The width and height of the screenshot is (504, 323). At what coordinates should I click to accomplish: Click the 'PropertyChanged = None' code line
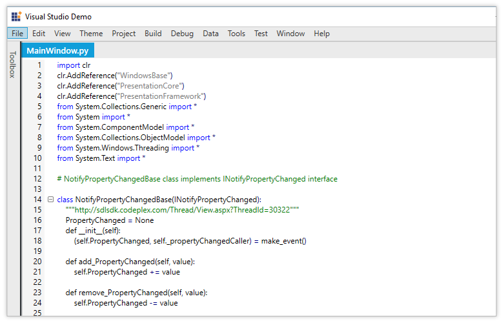(x=109, y=220)
